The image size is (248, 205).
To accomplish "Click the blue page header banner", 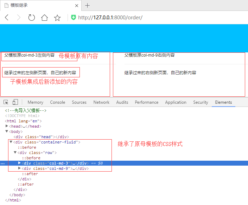I will pos(124,38).
